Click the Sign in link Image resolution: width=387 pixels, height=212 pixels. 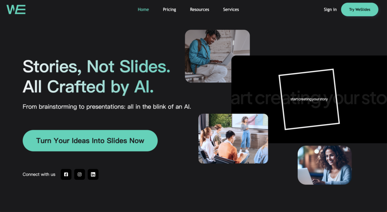point(330,9)
